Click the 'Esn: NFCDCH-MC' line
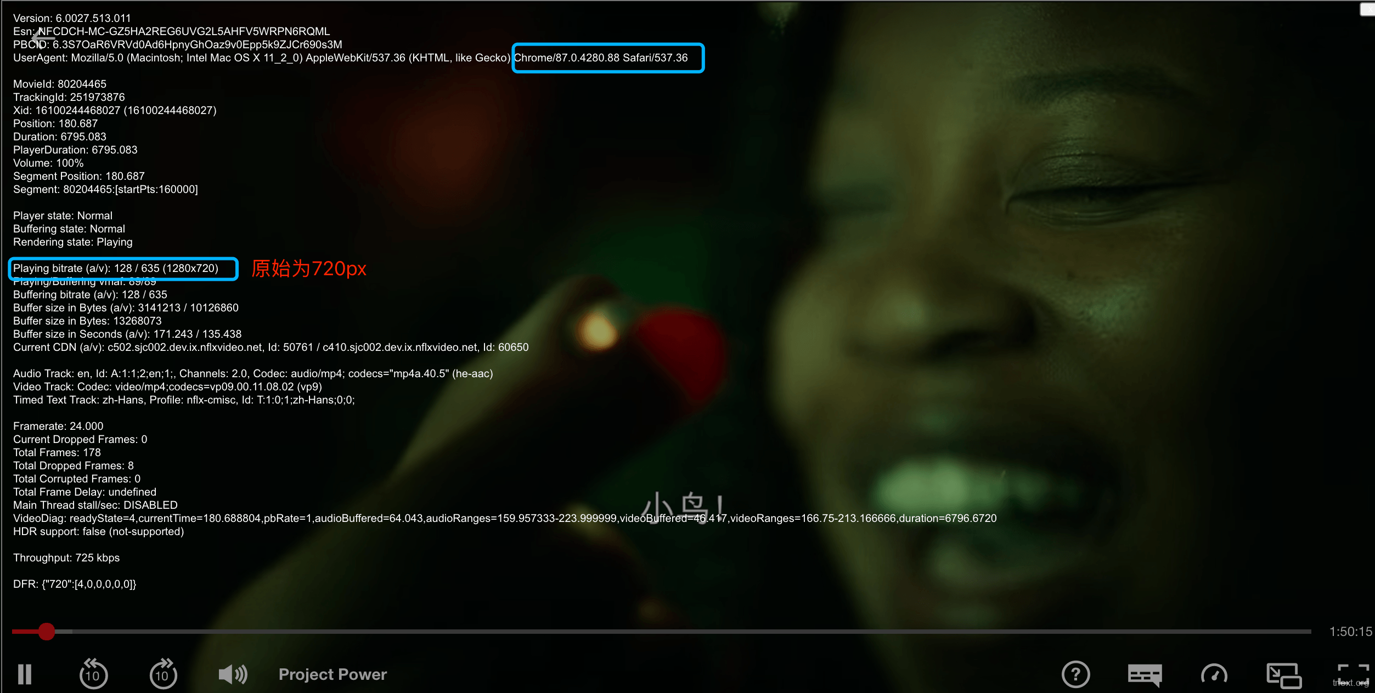Image resolution: width=1375 pixels, height=693 pixels. pos(172,31)
